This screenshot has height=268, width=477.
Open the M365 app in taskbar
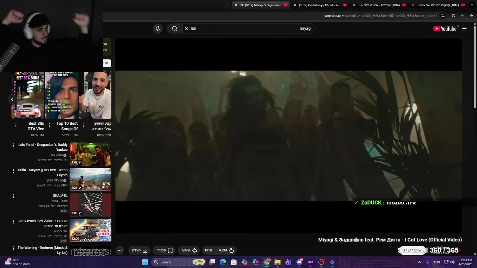256,262
